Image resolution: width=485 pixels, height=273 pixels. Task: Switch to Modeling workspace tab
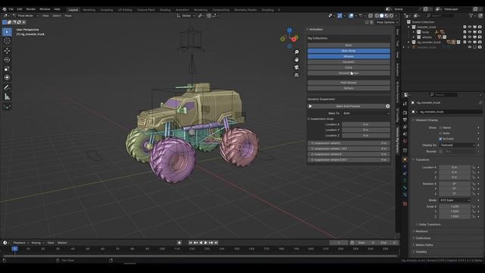pyautogui.click(x=89, y=10)
